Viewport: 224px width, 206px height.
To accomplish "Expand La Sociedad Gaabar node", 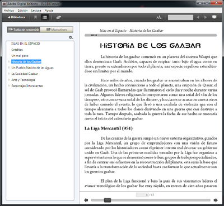I will point(9,74).
